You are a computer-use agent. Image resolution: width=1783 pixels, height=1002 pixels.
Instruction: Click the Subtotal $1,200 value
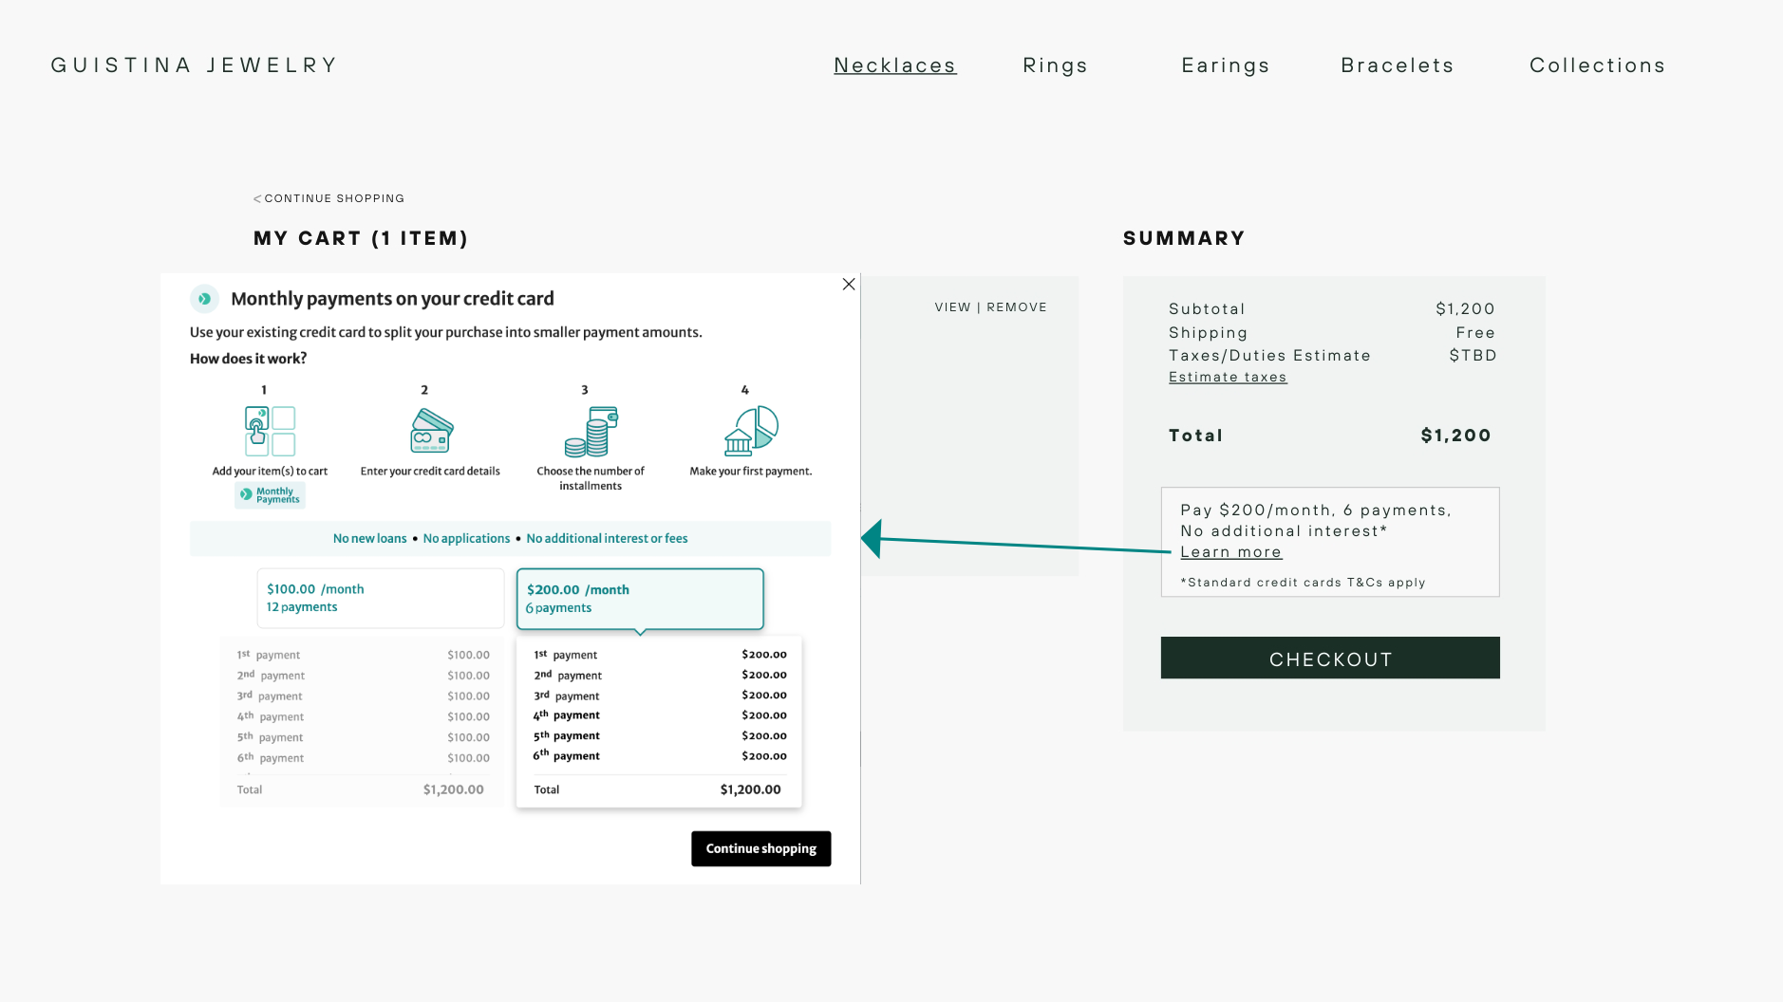pyautogui.click(x=1465, y=309)
